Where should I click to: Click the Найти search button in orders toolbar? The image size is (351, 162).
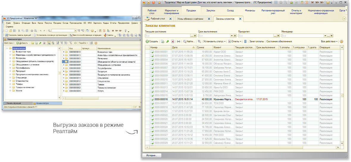pyautogui.click(x=189, y=41)
